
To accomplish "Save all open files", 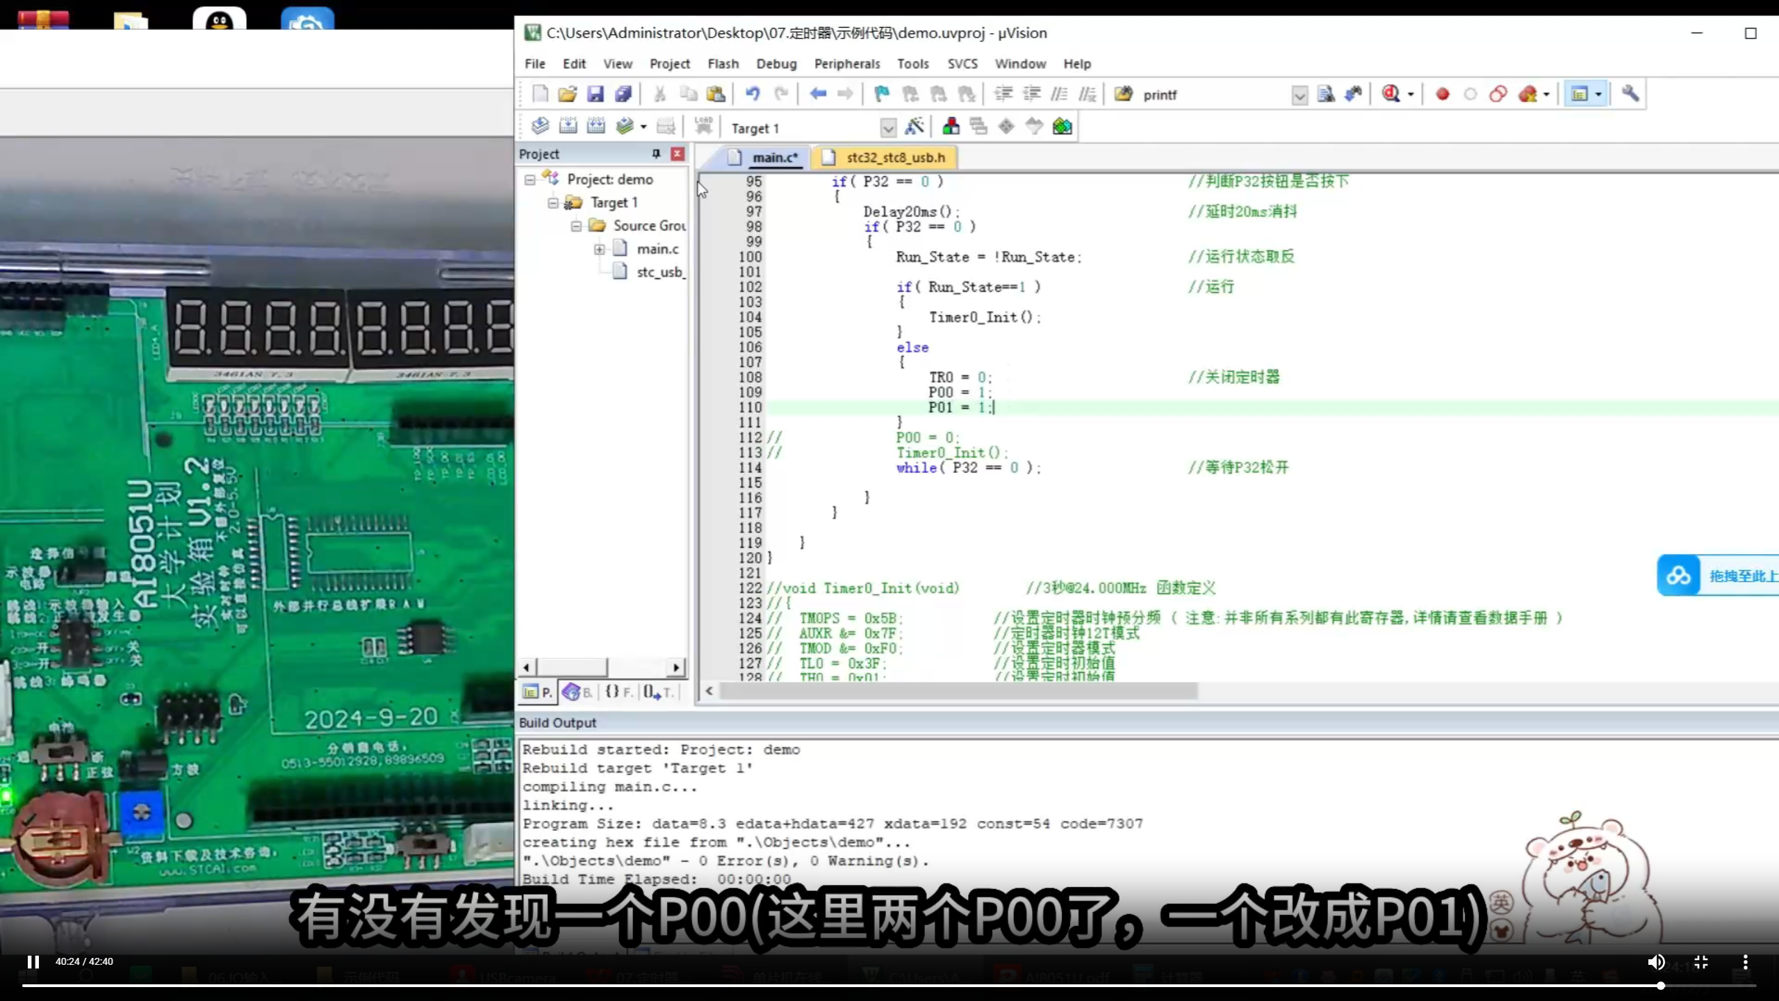I will (x=623, y=94).
